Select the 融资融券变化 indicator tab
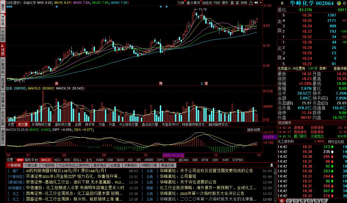The image size is (347, 203). [218, 125]
